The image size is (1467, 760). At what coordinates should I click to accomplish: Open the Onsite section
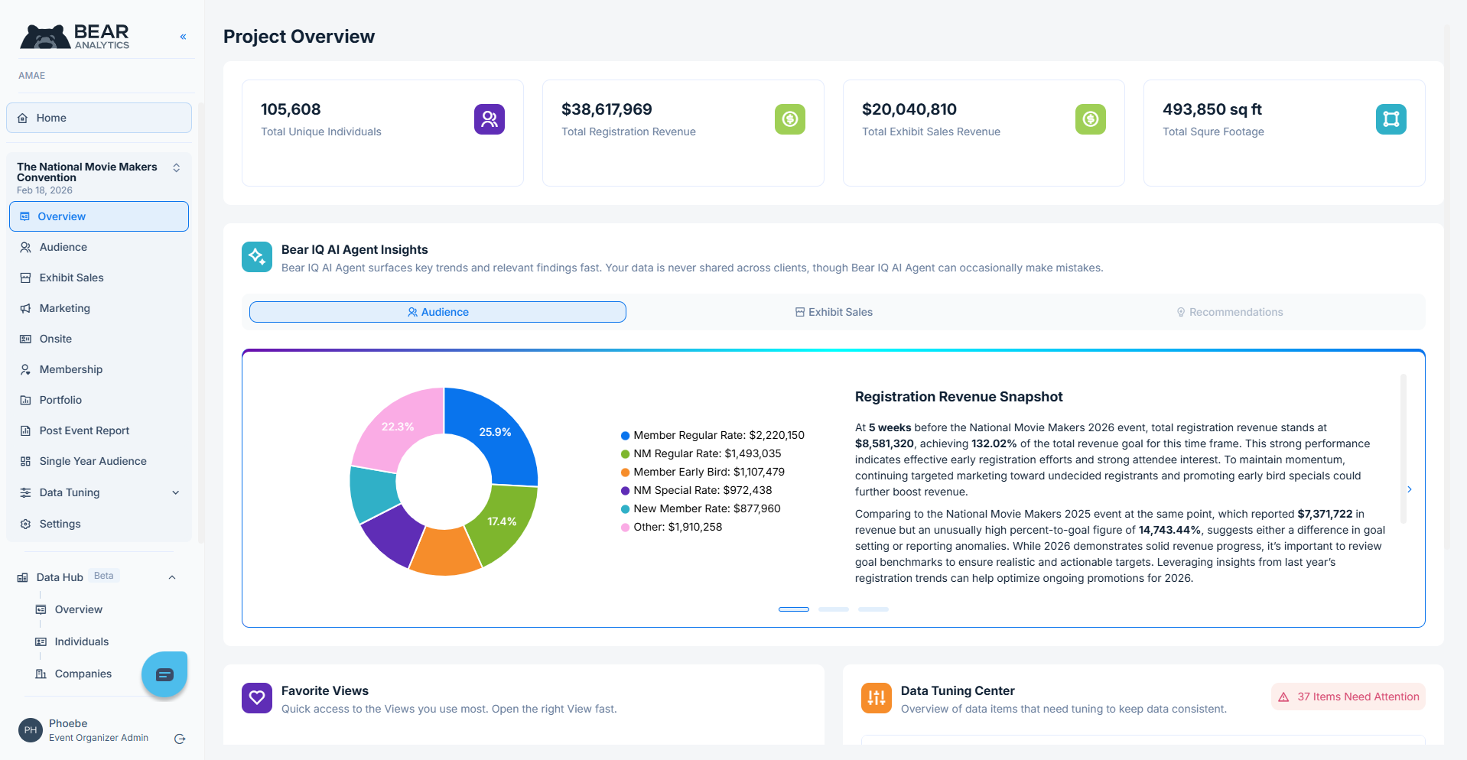[x=99, y=339]
